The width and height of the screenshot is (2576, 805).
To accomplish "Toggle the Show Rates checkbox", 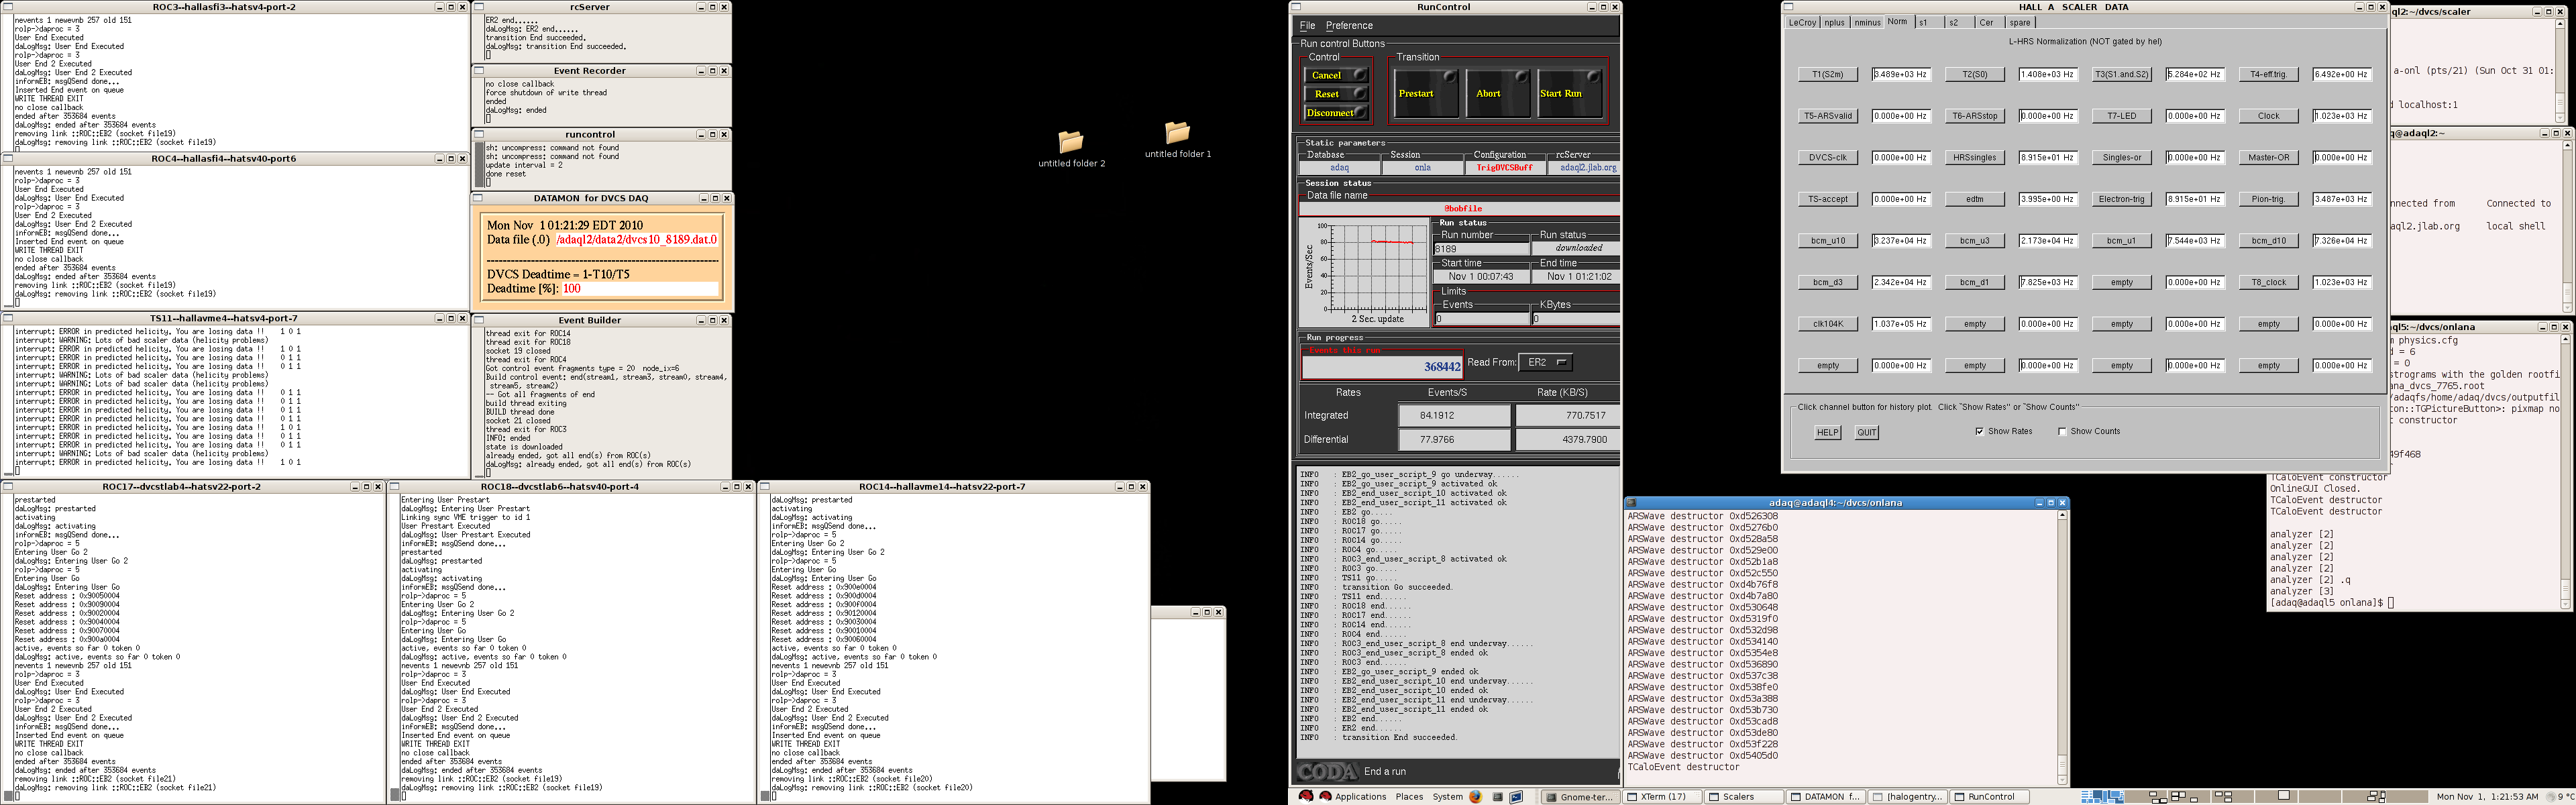I will pyautogui.click(x=1979, y=432).
